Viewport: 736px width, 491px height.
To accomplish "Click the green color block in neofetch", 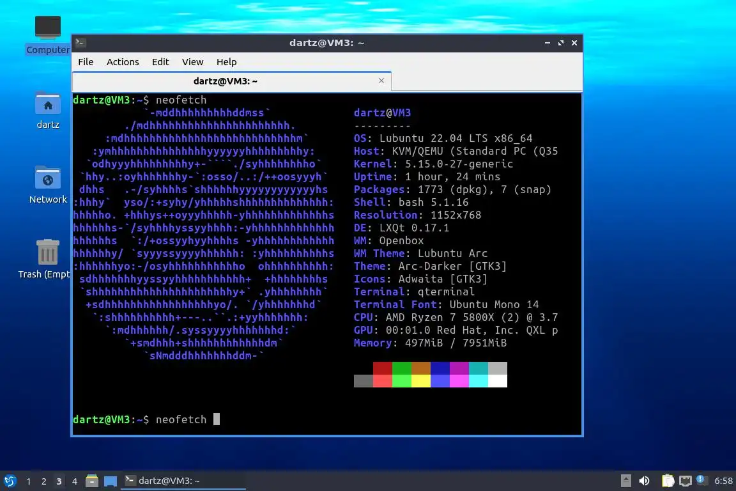I will 402,368.
